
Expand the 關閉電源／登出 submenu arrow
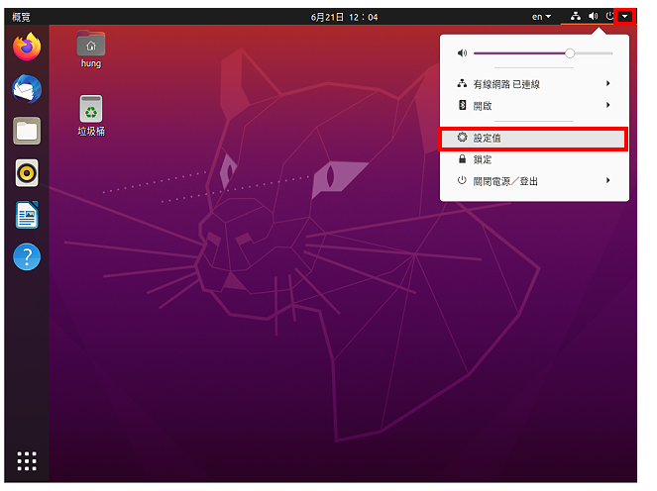608,180
